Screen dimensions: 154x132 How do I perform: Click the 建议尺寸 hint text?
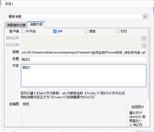(137, 119)
